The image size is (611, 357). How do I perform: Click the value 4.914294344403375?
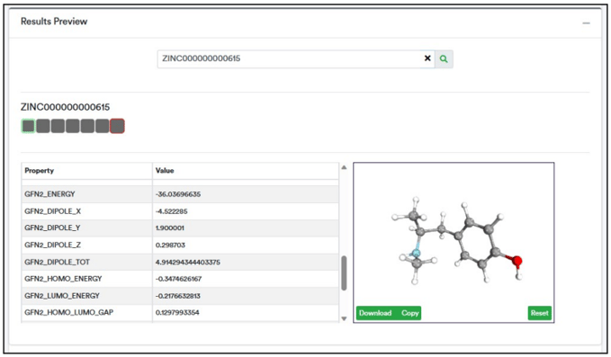click(188, 263)
